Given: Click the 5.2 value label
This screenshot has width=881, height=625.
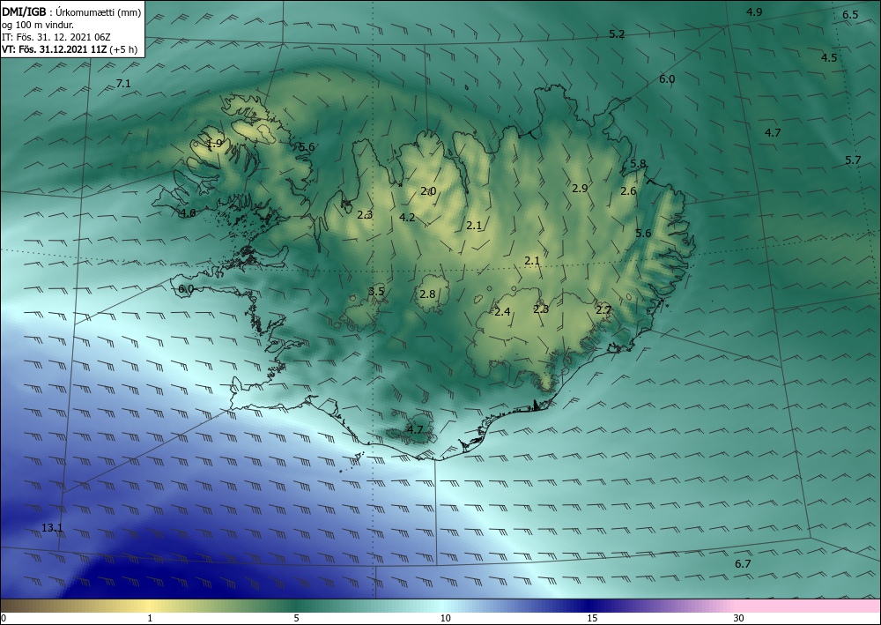Looking at the screenshot, I should (x=617, y=34).
